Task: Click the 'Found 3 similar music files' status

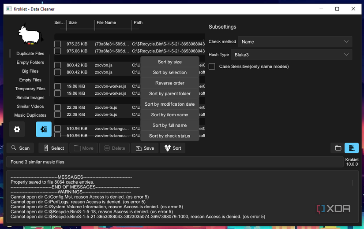Action: (38, 162)
